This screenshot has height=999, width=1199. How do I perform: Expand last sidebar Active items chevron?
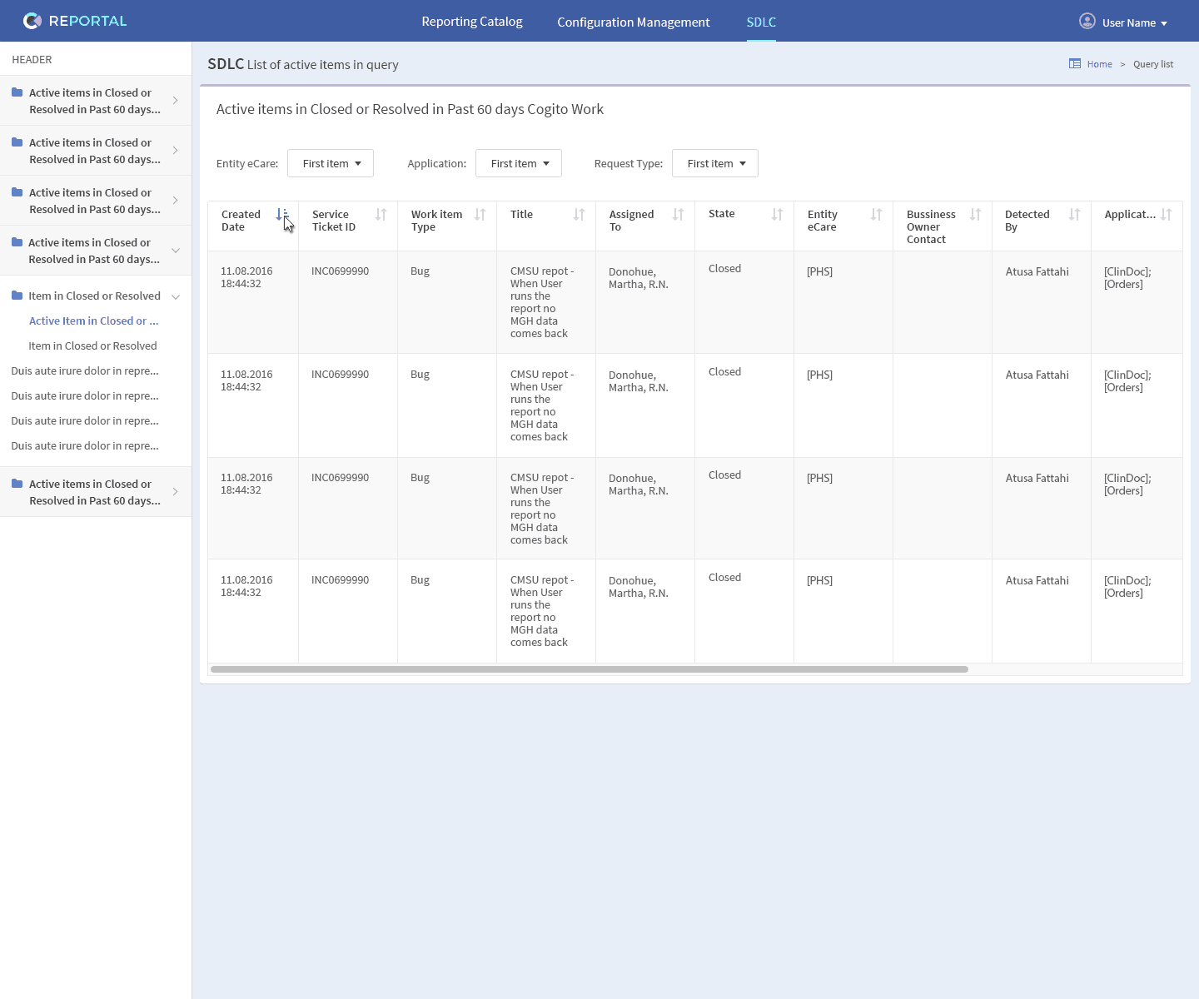175,491
